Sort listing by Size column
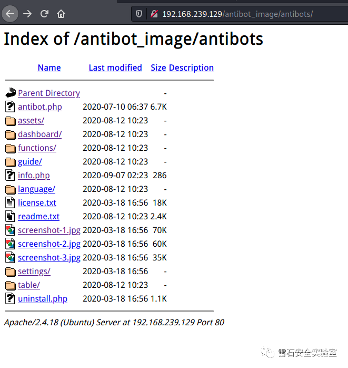 pos(158,67)
